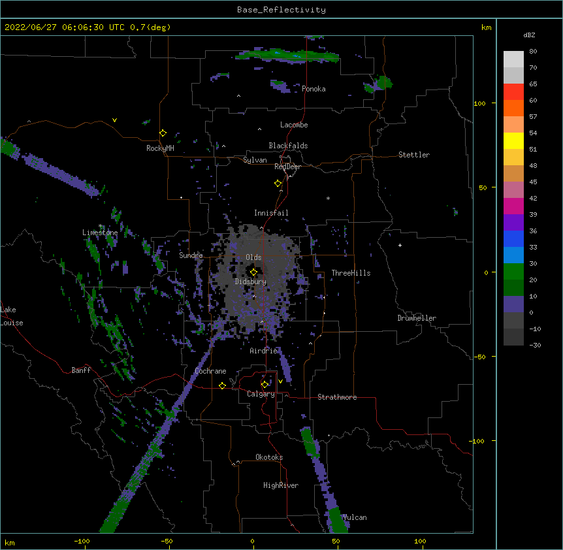The height and width of the screenshot is (550, 563).
Task: Pick the violet purple 39 dBZ legend swatch
Action: click(x=513, y=223)
